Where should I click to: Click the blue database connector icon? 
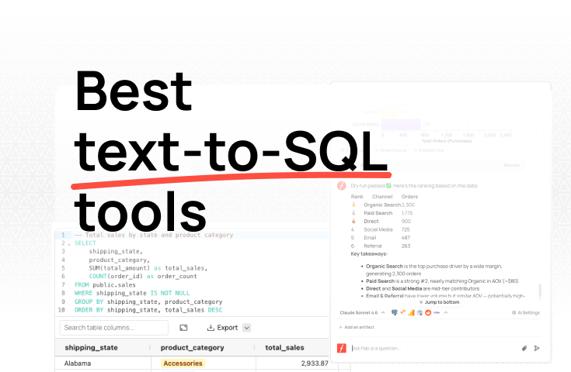point(420,312)
